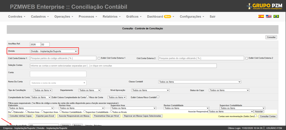Open the Relatórios menu
Viewport: 286px width, 130px height.
pos(111,17)
